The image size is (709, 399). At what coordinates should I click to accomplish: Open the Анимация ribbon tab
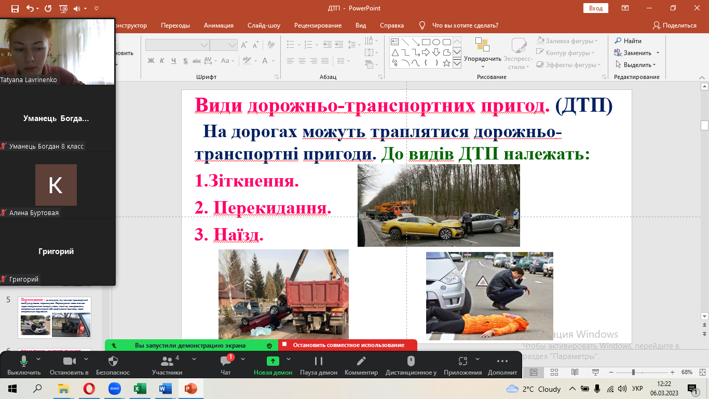219,25
